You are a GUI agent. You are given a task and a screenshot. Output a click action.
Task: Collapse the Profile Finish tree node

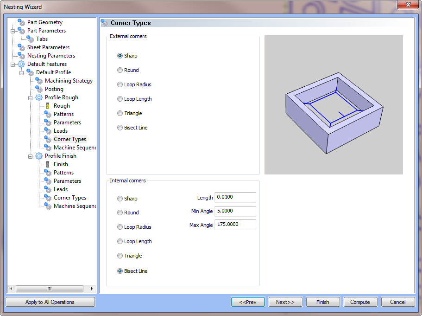pyautogui.click(x=31, y=156)
